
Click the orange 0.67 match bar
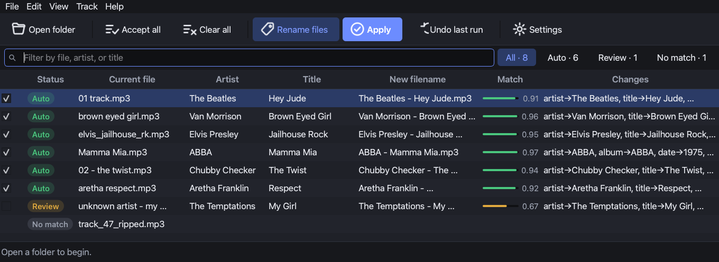click(500, 206)
